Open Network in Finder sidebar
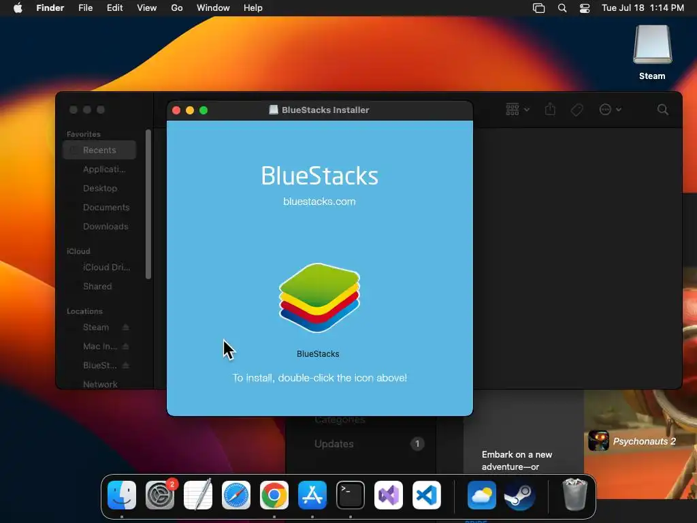Screen dimensions: 697x523 99,384
